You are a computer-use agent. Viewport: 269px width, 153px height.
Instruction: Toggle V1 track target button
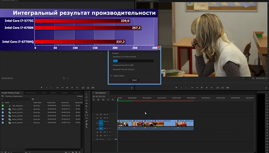[101, 123]
